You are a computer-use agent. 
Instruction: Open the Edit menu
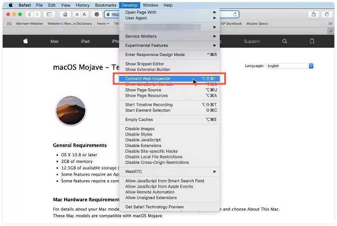(x=52, y=5)
